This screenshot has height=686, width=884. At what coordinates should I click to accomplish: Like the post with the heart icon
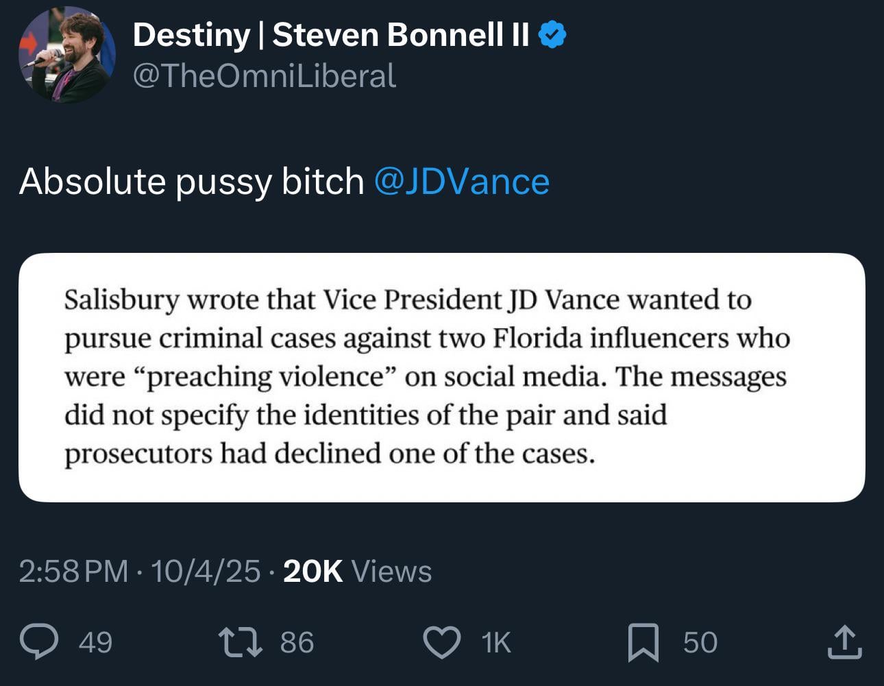tap(442, 642)
